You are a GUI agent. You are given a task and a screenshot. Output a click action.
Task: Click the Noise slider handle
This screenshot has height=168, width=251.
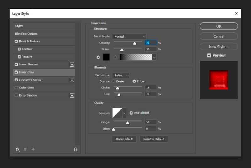[x=122, y=50]
